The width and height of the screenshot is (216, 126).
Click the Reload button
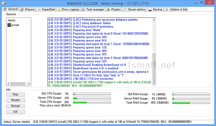click(x=15, y=106)
